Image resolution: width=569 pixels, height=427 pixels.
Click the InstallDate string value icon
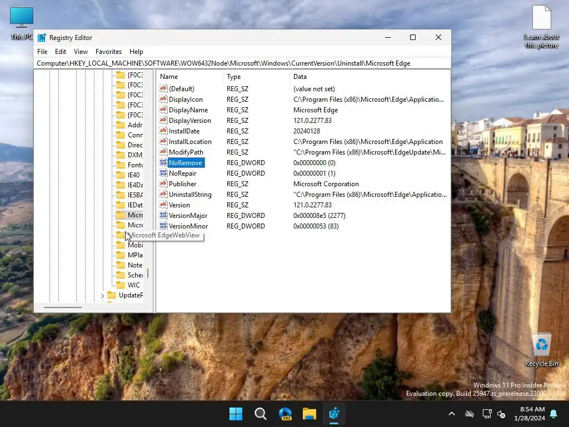163,130
